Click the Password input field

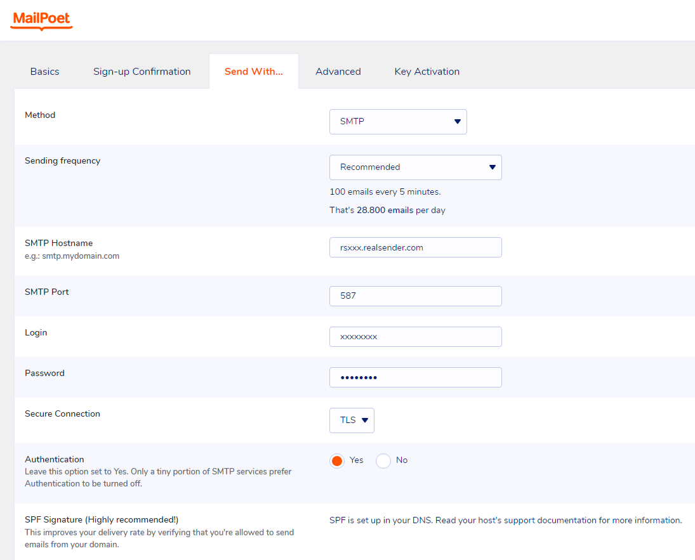pos(416,377)
